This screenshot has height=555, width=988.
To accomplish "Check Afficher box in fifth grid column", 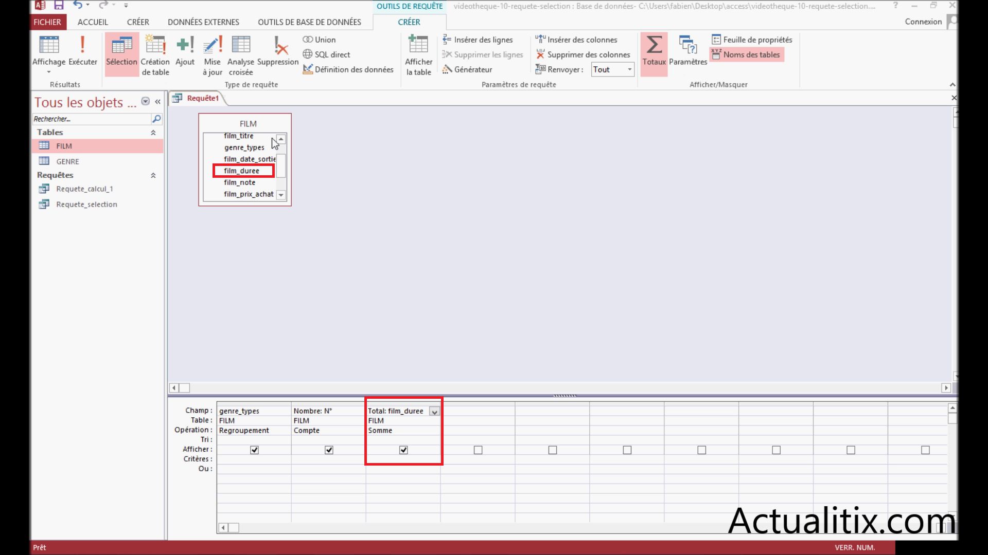I will point(553,450).
